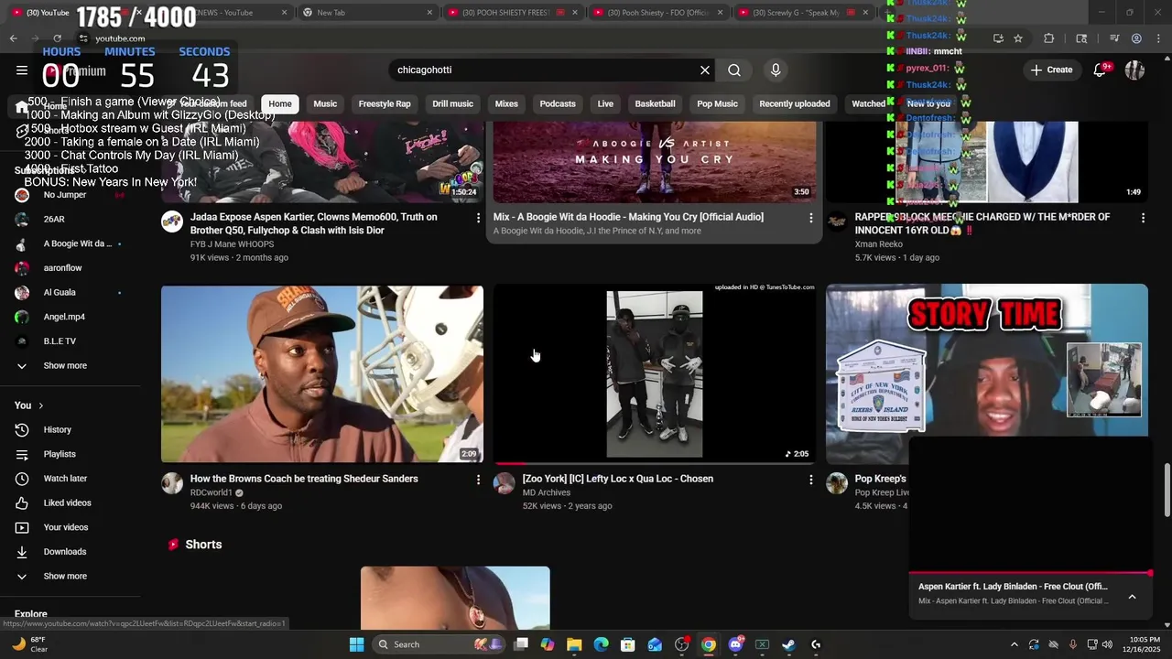Select the Live chip
The height and width of the screenshot is (659, 1172).
click(605, 104)
